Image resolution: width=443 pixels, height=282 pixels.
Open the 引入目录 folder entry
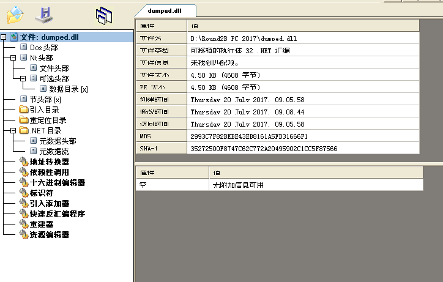click(x=44, y=109)
